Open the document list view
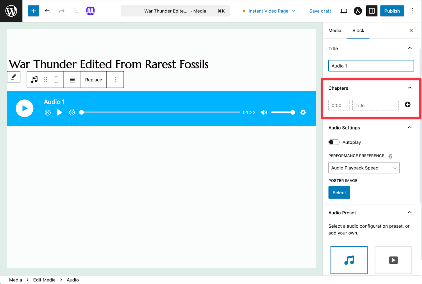 point(75,11)
